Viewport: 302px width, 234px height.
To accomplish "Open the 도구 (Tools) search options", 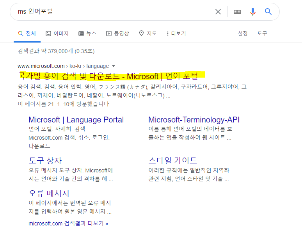I will (262, 34).
